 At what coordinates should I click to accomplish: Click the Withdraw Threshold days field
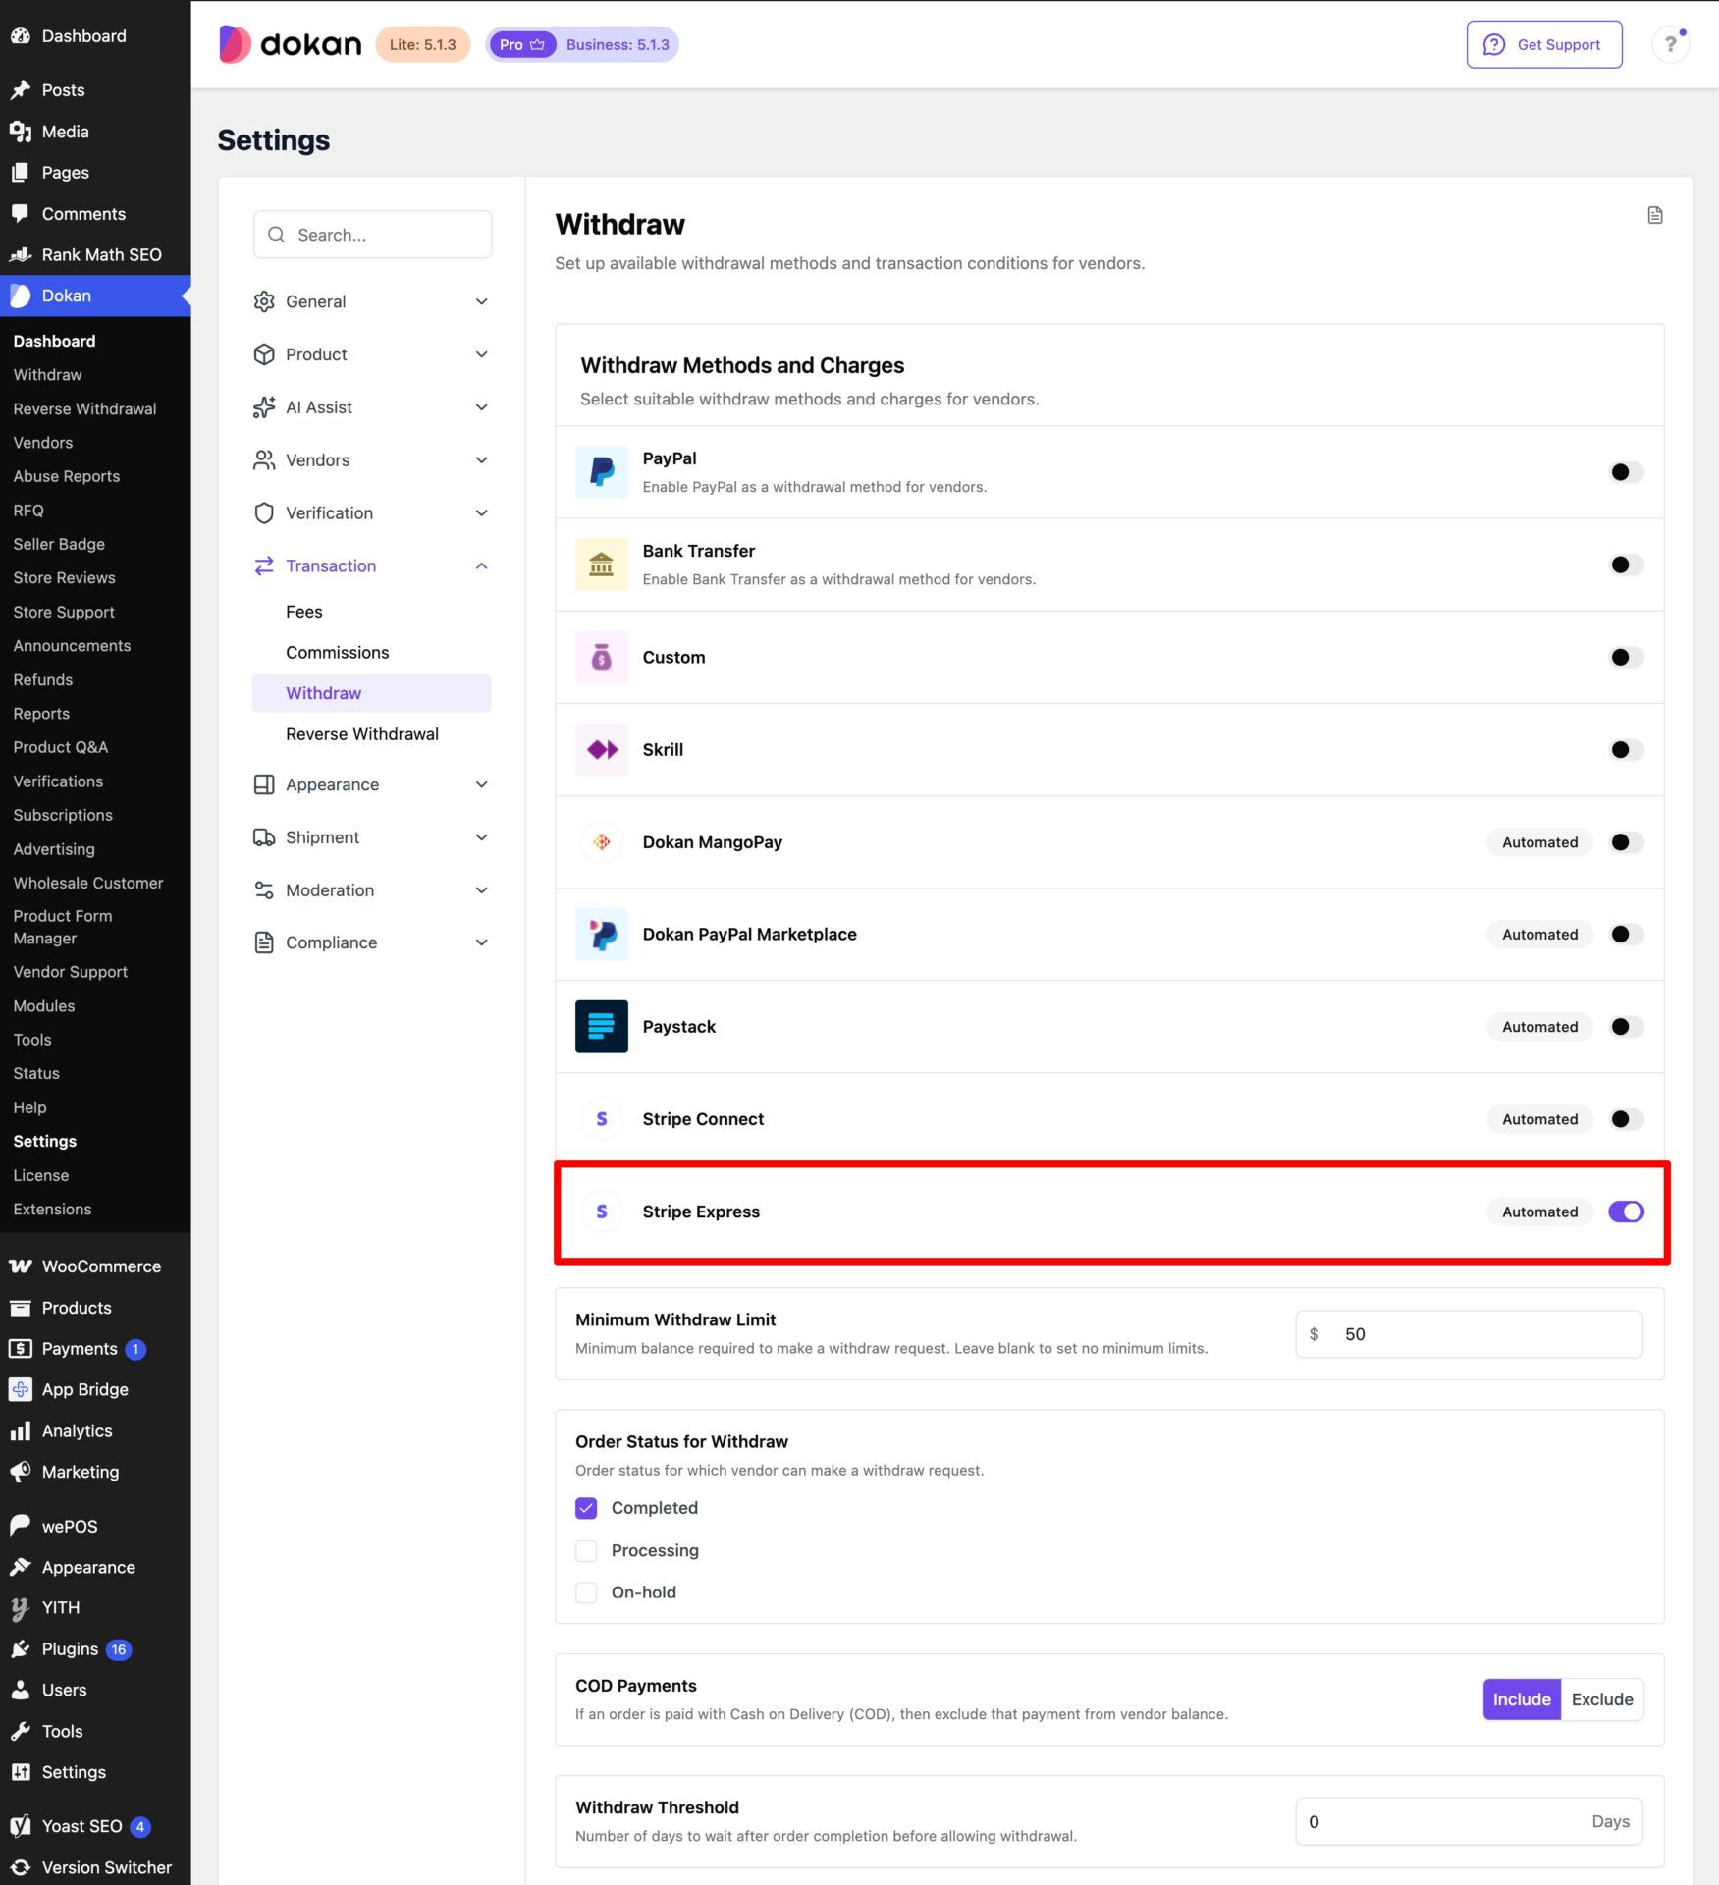[1469, 1822]
